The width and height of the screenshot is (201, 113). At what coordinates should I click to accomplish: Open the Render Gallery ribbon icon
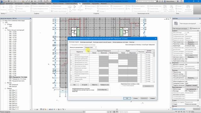point(52,11)
